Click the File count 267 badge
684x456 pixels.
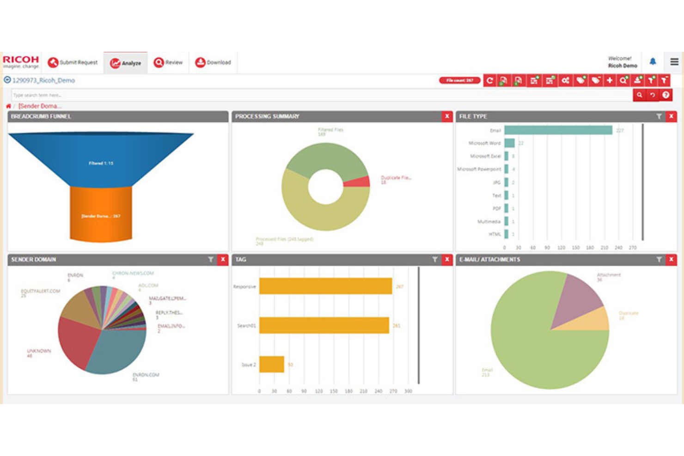pyautogui.click(x=461, y=79)
